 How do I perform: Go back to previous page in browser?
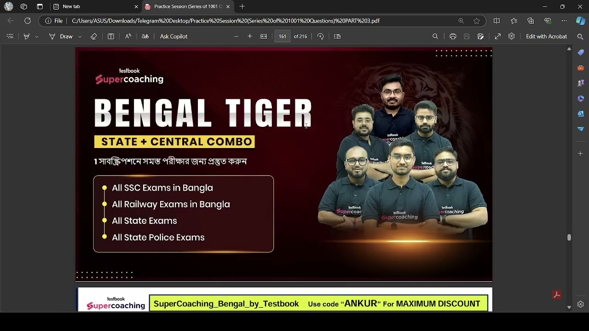click(11, 21)
